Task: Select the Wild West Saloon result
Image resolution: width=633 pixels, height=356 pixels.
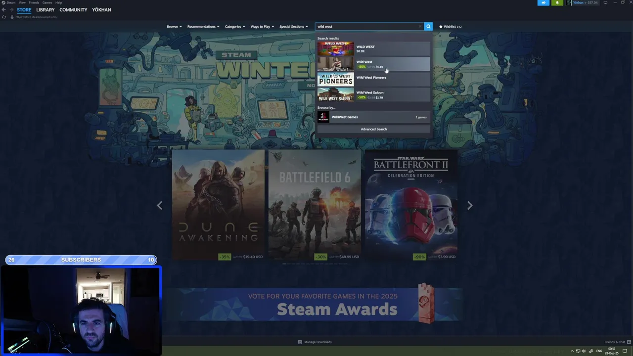Action: point(373,94)
